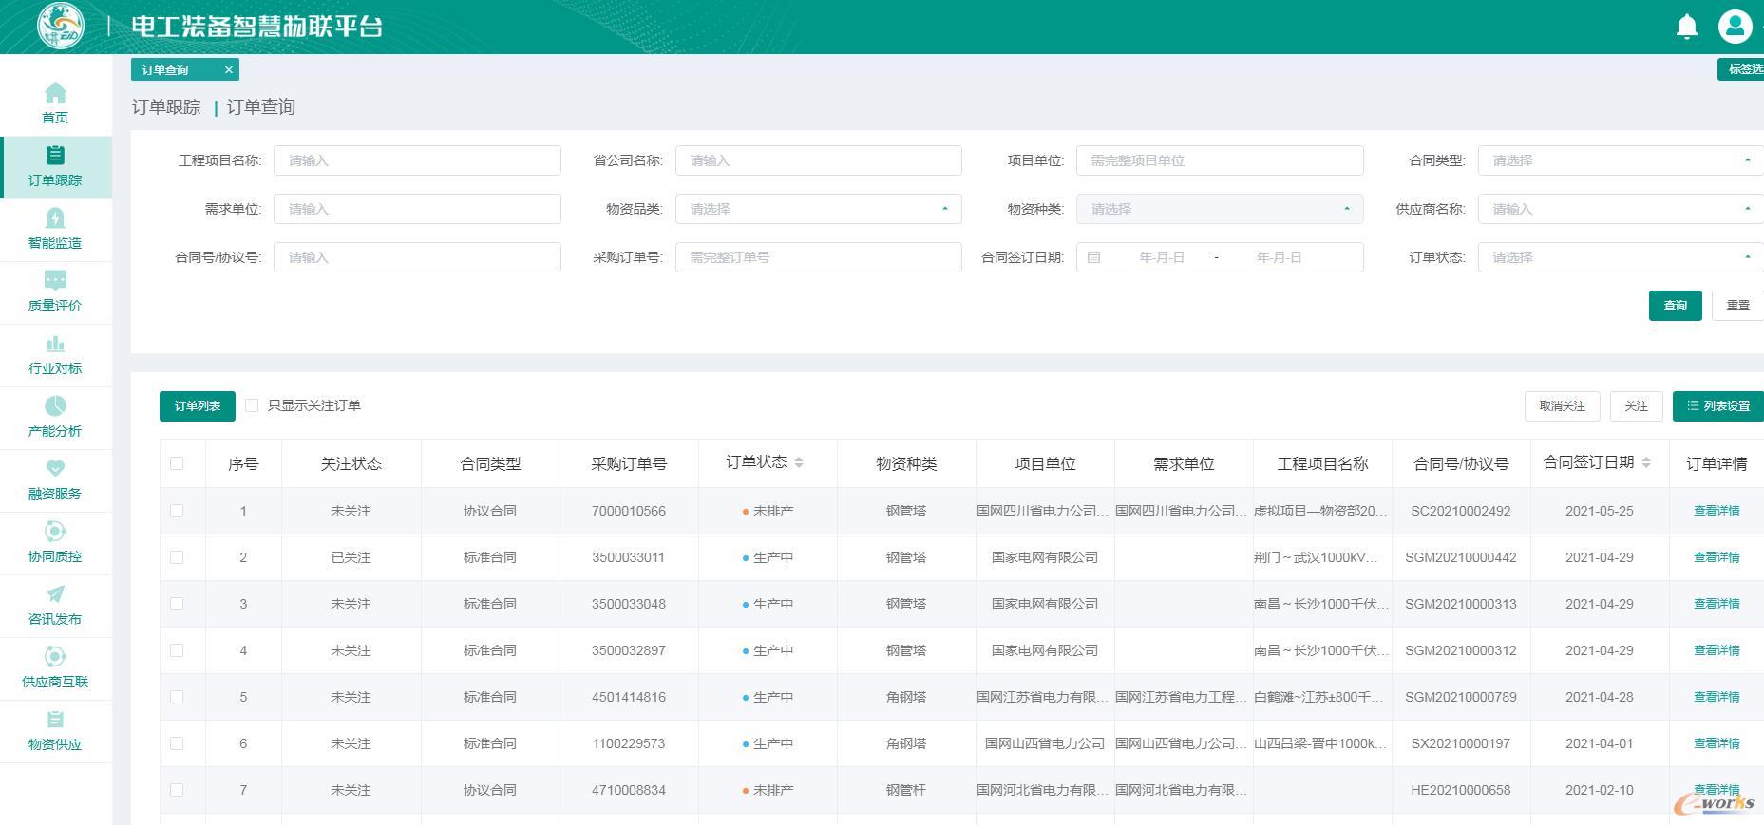Focus the 采购订单号 input field

point(818,257)
